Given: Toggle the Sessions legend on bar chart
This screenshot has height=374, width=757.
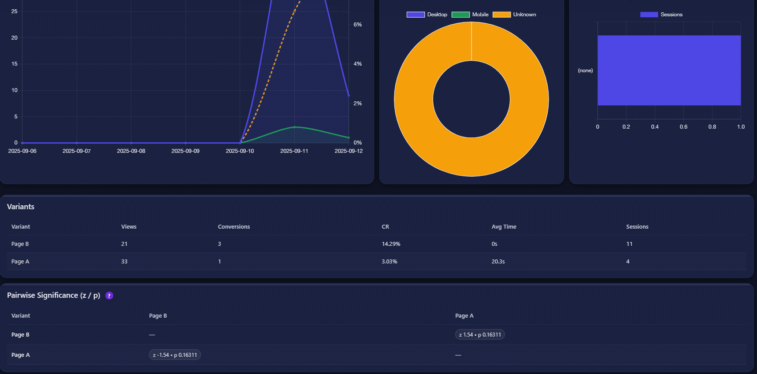Looking at the screenshot, I should 661,15.
